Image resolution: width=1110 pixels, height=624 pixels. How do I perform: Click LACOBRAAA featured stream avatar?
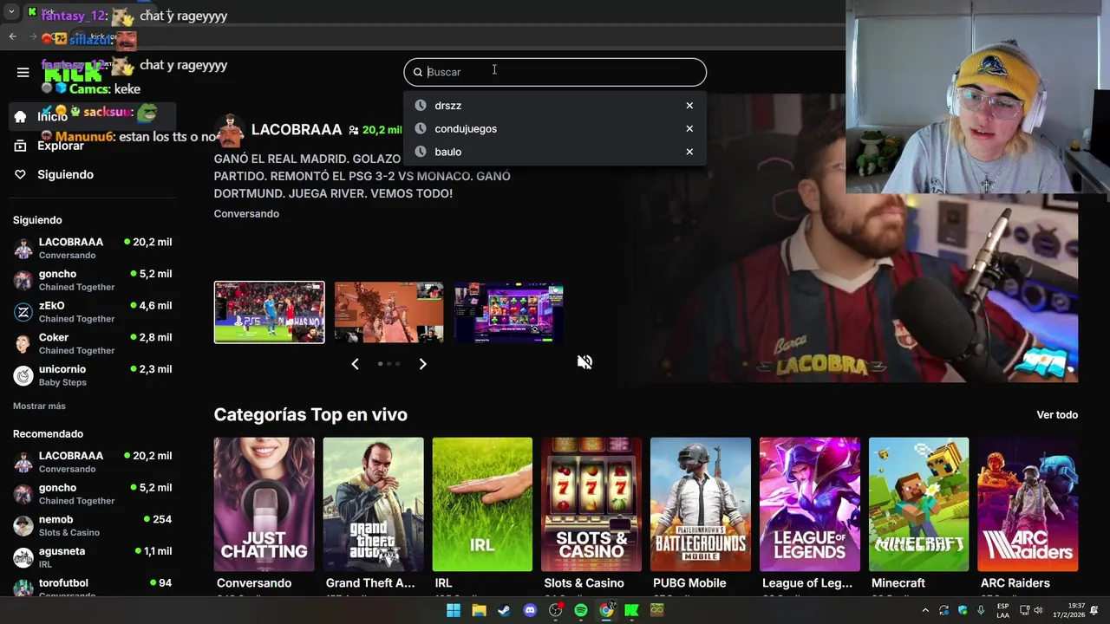click(229, 130)
